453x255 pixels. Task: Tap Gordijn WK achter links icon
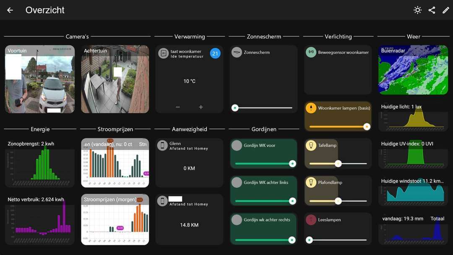point(237,182)
